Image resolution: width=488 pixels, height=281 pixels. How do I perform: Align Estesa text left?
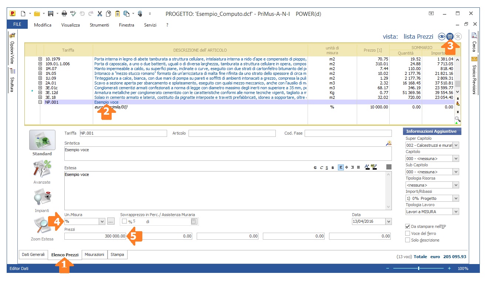pos(340,167)
